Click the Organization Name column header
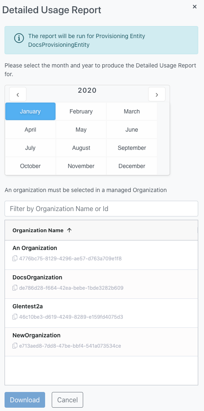This screenshot has width=204, height=411. click(x=38, y=230)
